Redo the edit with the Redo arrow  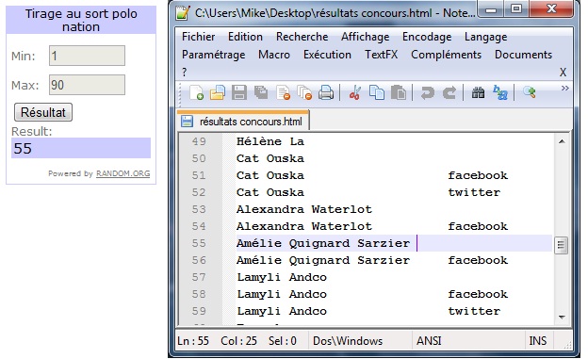click(x=449, y=92)
